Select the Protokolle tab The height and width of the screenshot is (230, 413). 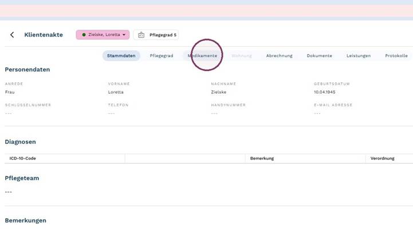[396, 55]
